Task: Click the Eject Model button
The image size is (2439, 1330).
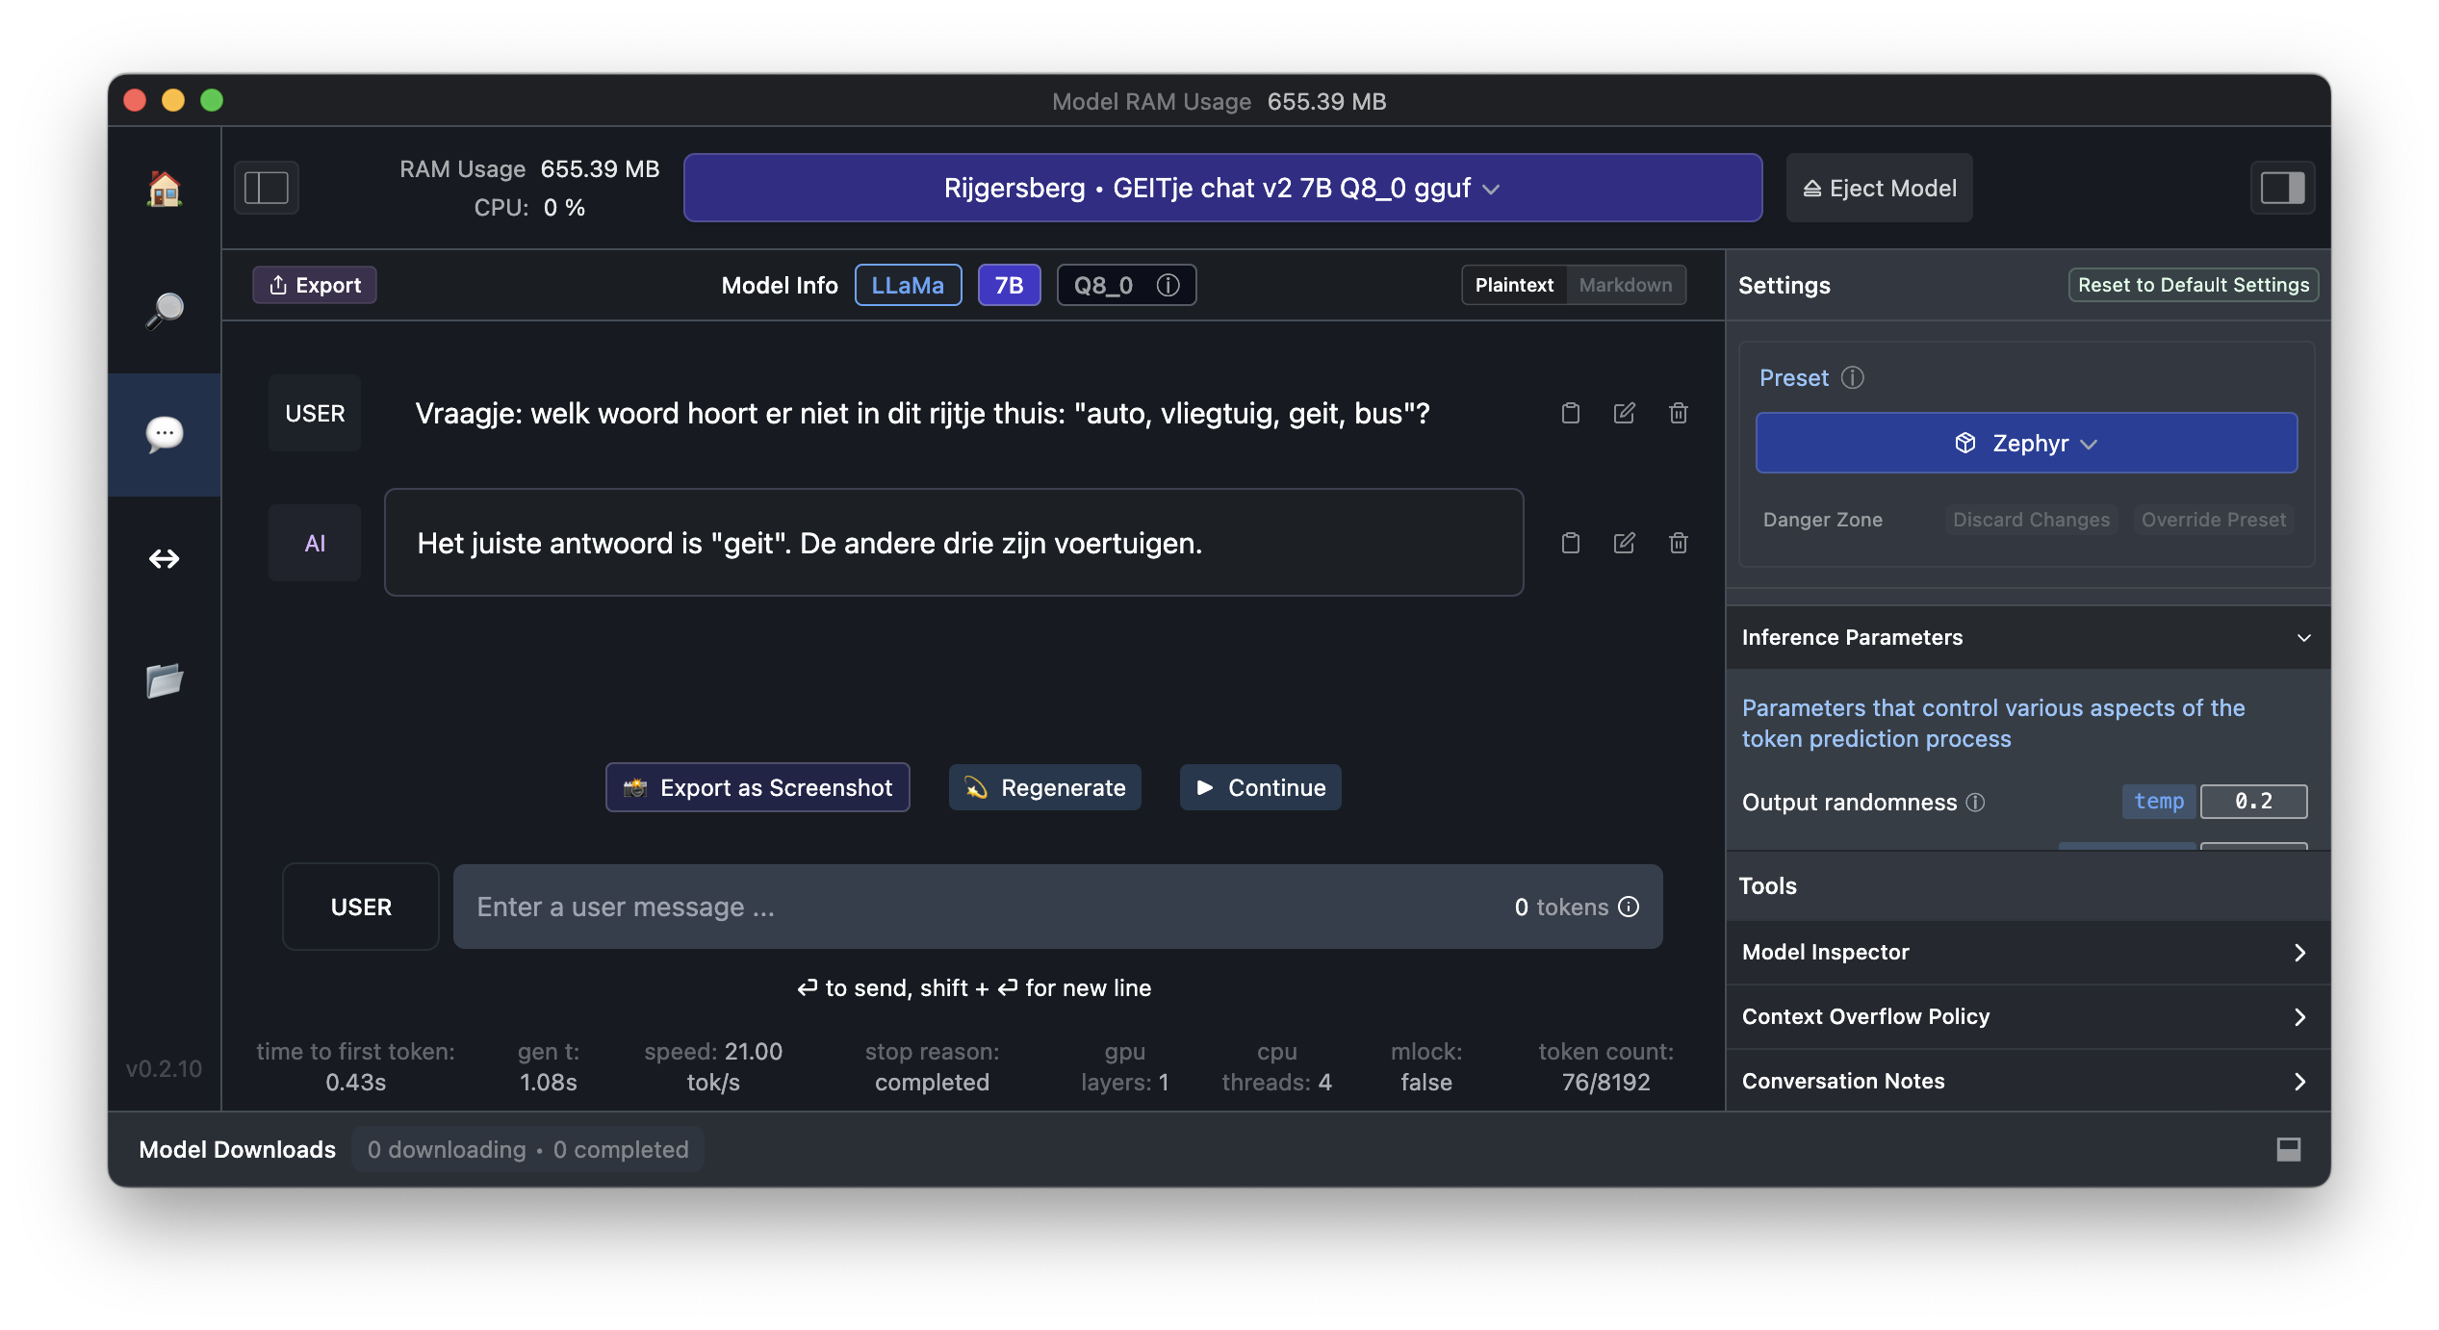Action: (x=1879, y=189)
